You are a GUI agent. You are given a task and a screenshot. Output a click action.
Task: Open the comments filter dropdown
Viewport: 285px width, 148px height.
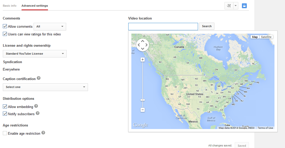pyautogui.click(x=50, y=26)
